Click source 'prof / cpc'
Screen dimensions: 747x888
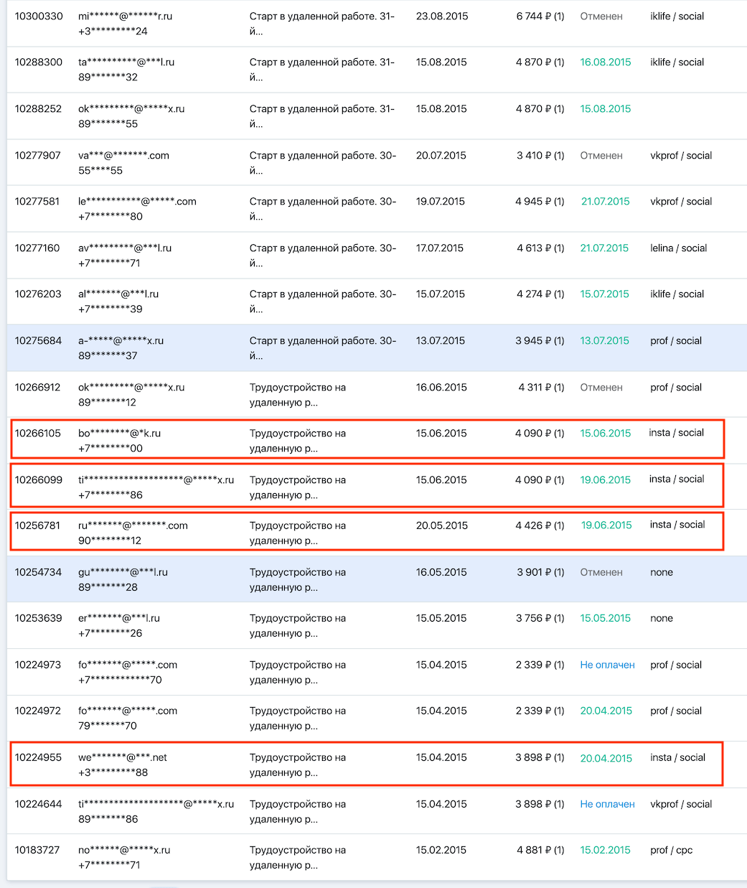point(672,850)
